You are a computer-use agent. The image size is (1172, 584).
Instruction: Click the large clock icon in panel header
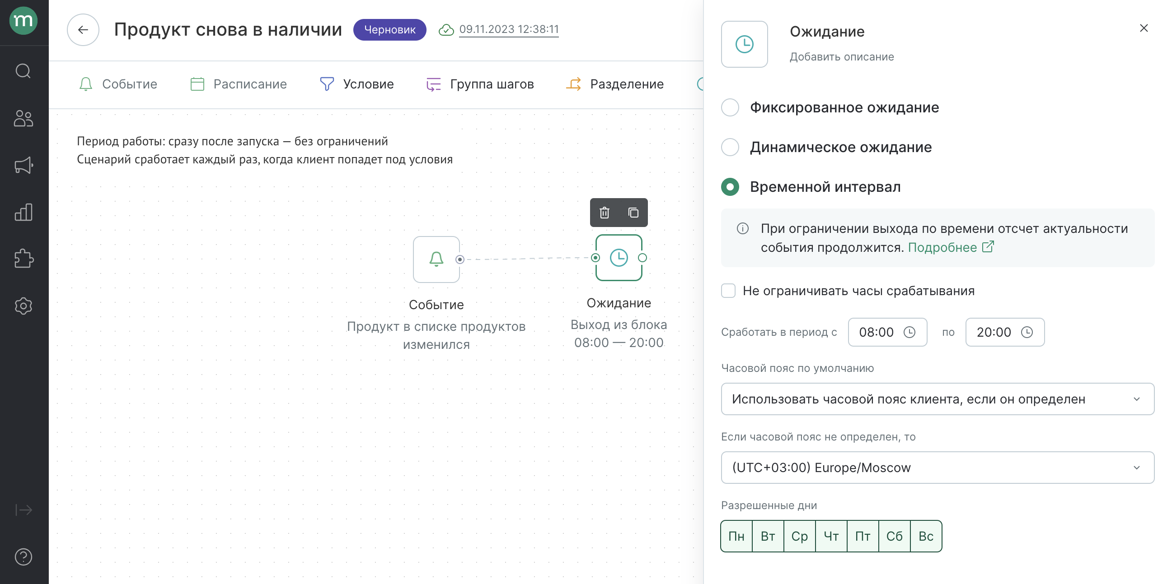[744, 45]
